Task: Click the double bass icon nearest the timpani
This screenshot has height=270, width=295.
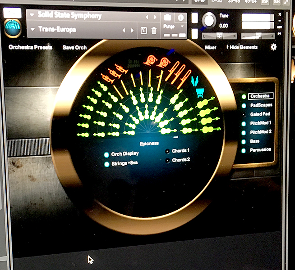Action: pos(205,103)
